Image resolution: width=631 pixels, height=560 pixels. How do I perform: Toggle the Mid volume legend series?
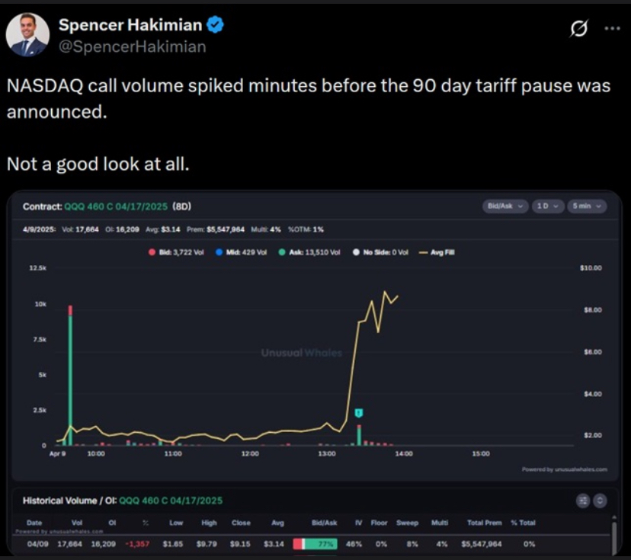pos(242,252)
